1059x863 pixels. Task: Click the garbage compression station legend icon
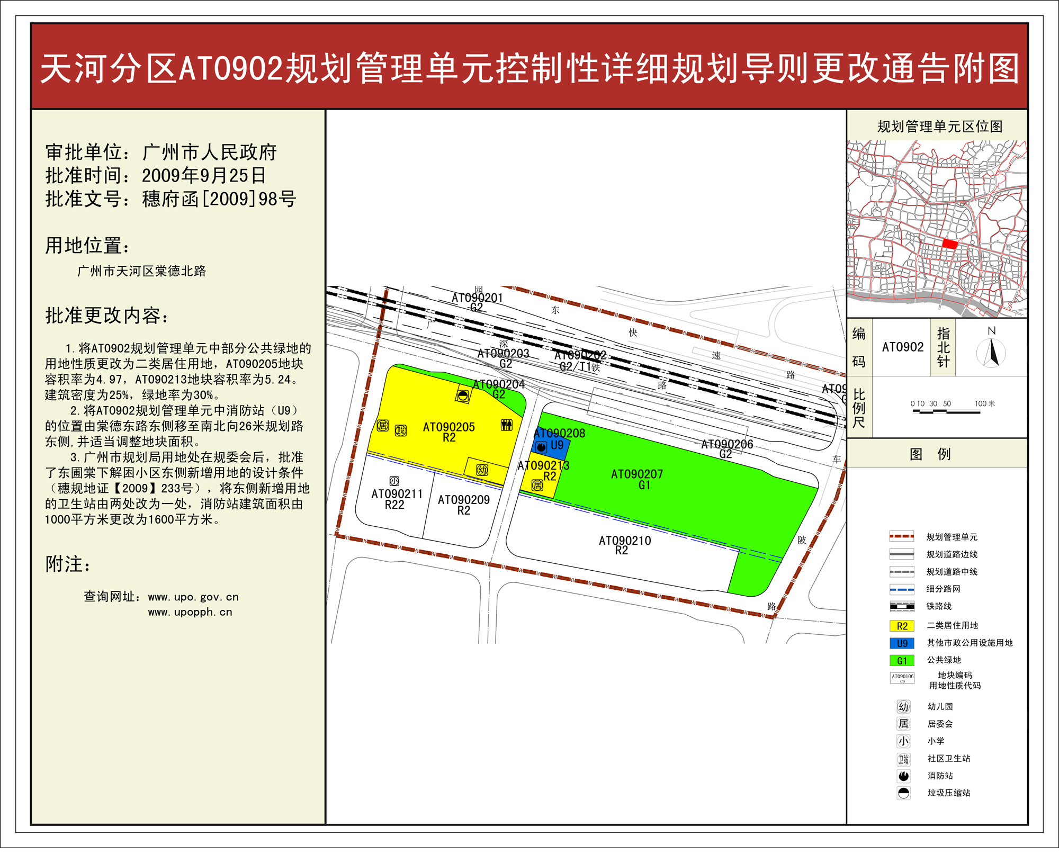(x=903, y=793)
